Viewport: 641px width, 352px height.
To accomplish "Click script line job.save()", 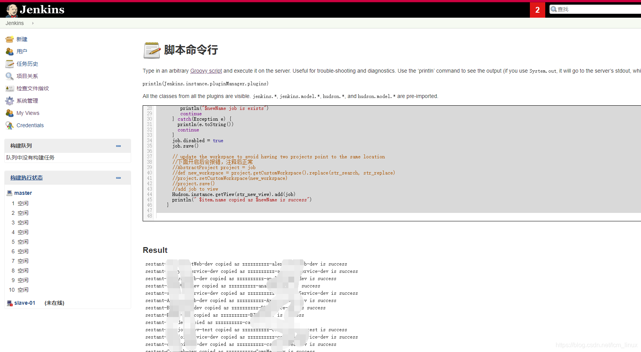I will pos(185,146).
